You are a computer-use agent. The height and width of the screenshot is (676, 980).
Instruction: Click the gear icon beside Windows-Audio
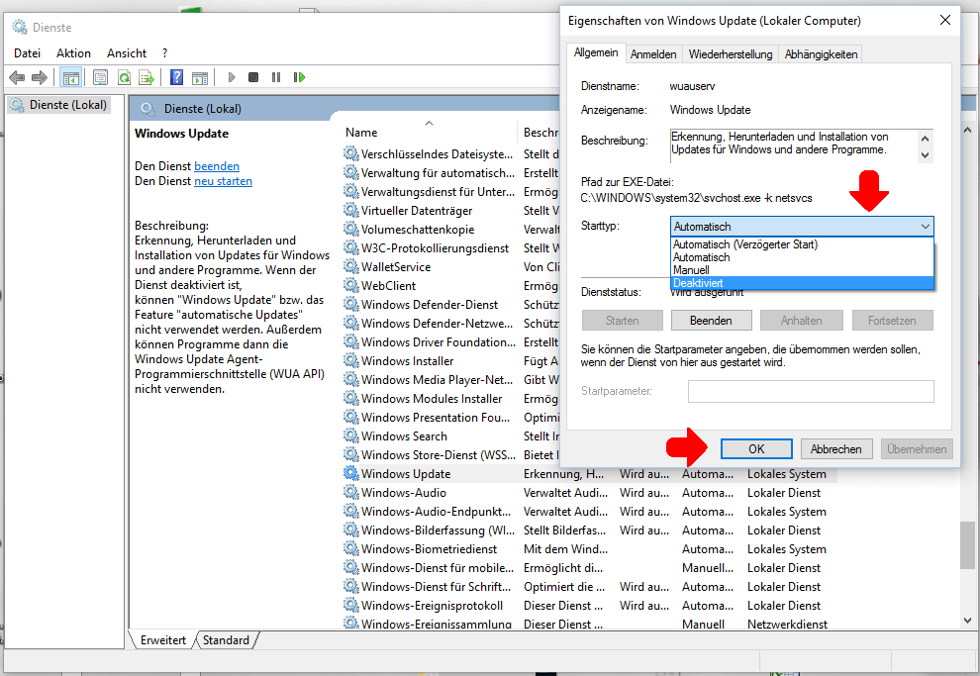[350, 492]
